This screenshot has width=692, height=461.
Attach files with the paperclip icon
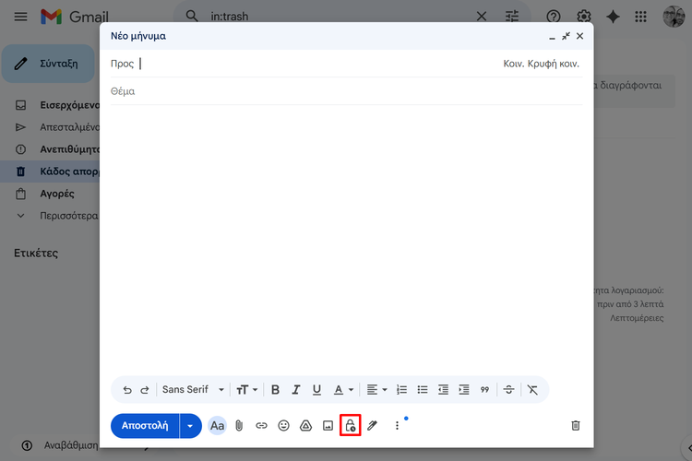(239, 426)
